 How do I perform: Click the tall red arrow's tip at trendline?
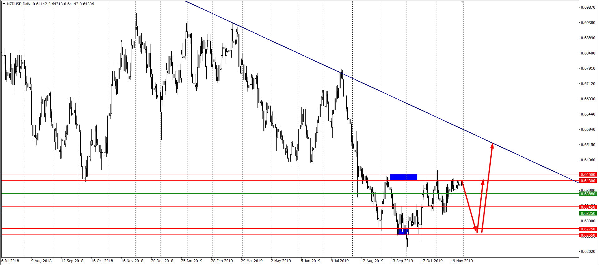[492, 144]
